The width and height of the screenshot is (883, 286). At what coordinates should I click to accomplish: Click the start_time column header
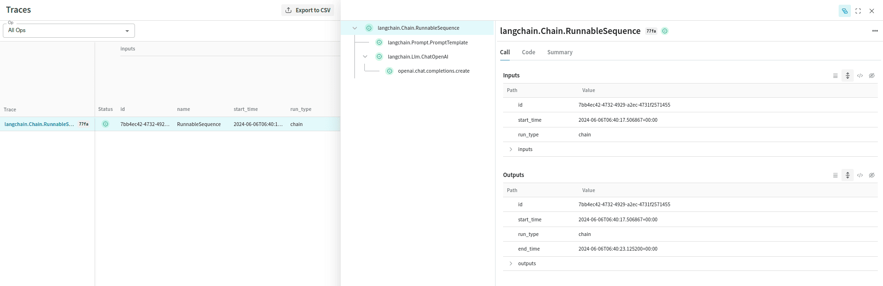click(x=246, y=109)
